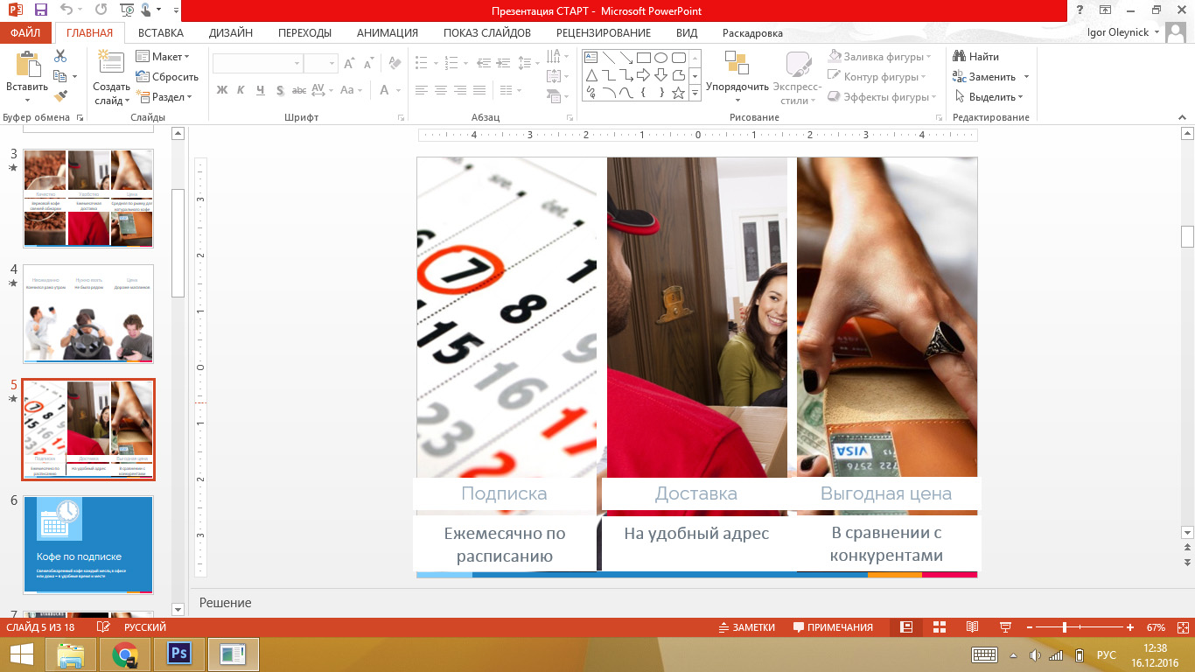Toggle the ПРИМЕЧАНИЯ comments pane
This screenshot has height=672, width=1195.
[x=833, y=627]
